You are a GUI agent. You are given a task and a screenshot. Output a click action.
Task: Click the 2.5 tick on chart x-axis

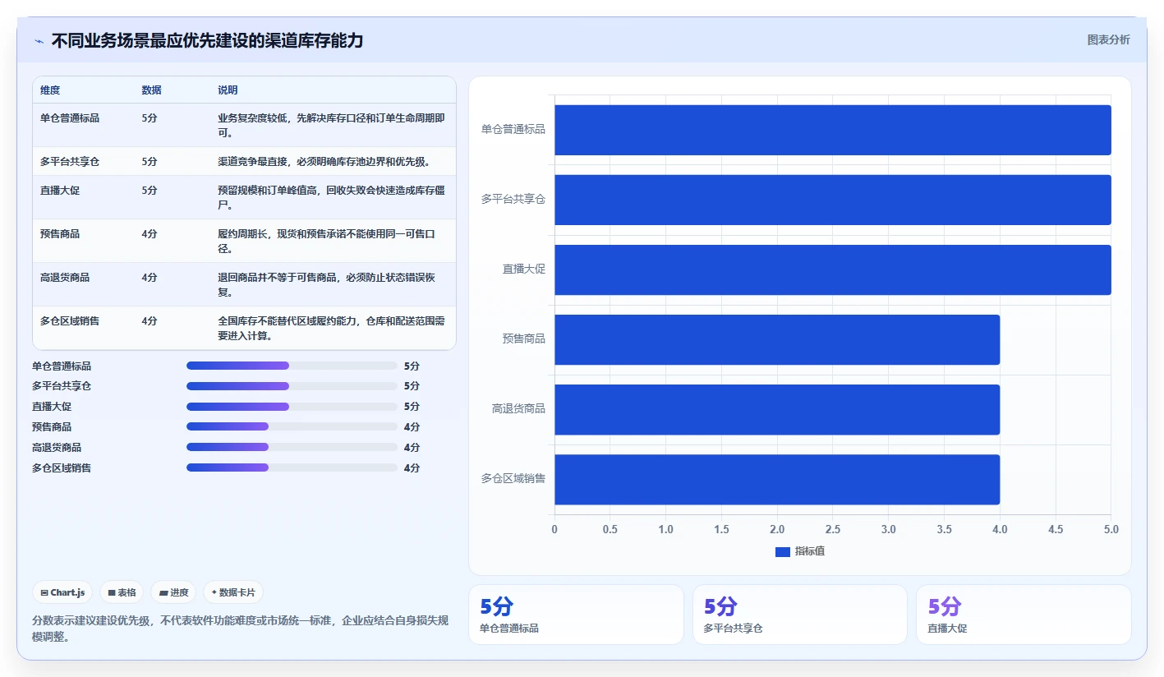(833, 529)
